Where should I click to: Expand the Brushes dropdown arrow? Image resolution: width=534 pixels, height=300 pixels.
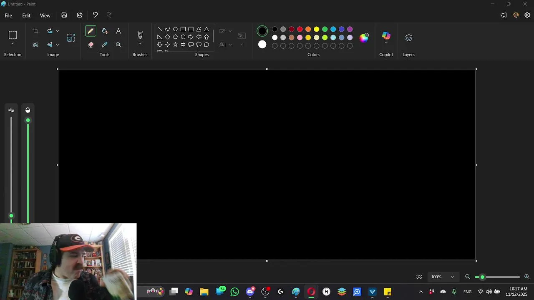click(x=140, y=44)
